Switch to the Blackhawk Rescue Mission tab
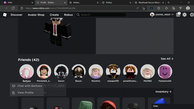Image resolution: width=194 pixels, height=109 pixels. 149,3
